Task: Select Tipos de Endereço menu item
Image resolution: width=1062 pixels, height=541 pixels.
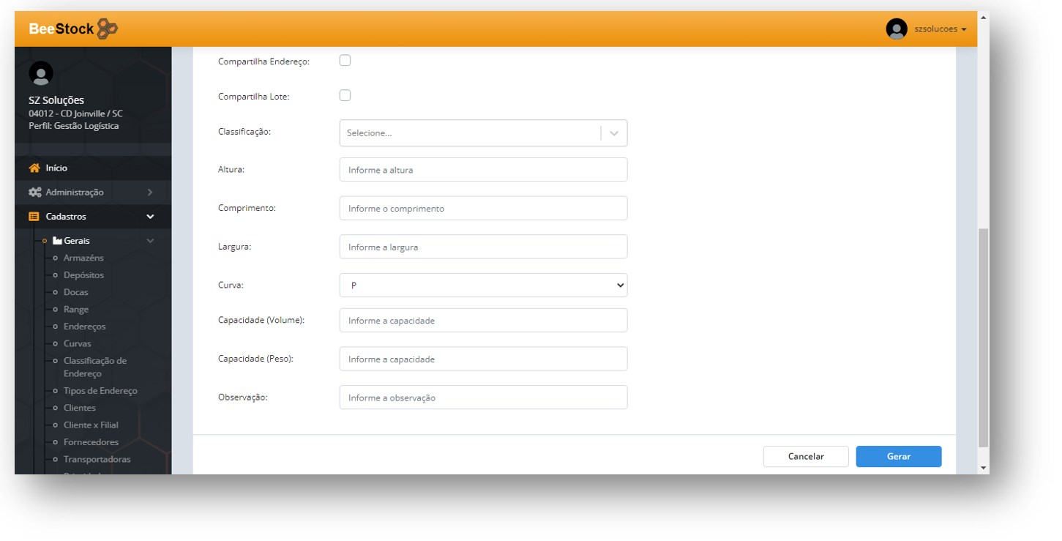Action: (x=100, y=391)
